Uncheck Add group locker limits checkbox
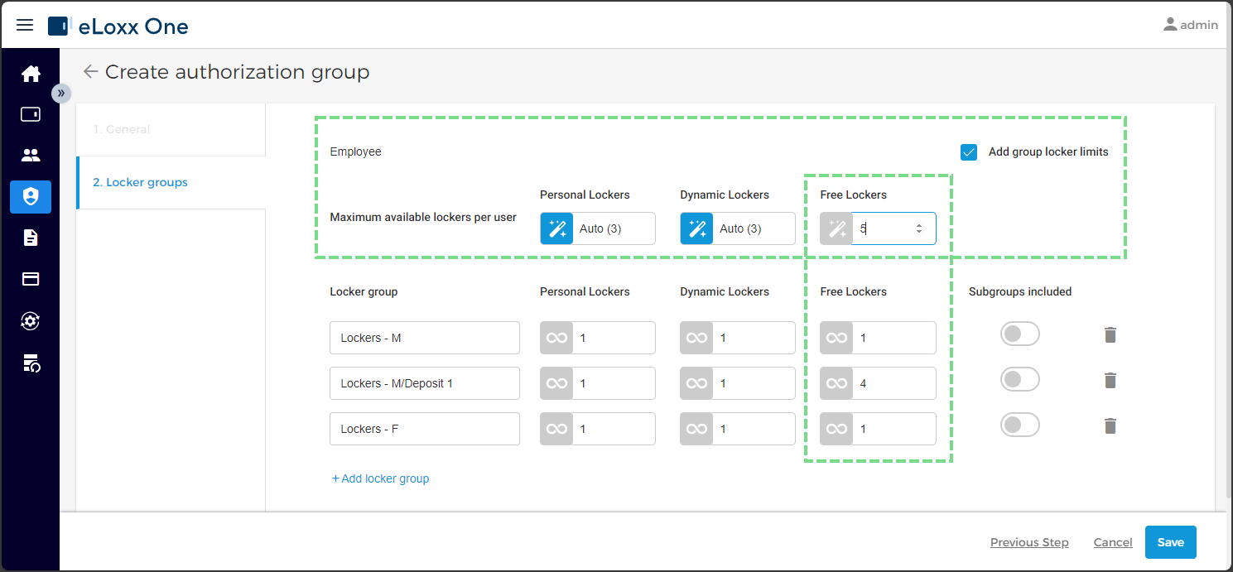1233x572 pixels. pos(969,152)
